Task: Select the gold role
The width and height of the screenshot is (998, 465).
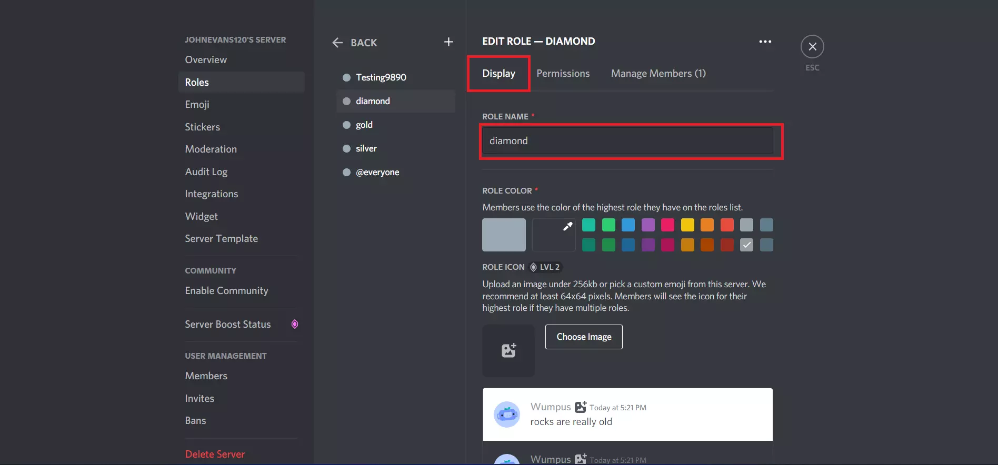Action: click(x=396, y=125)
